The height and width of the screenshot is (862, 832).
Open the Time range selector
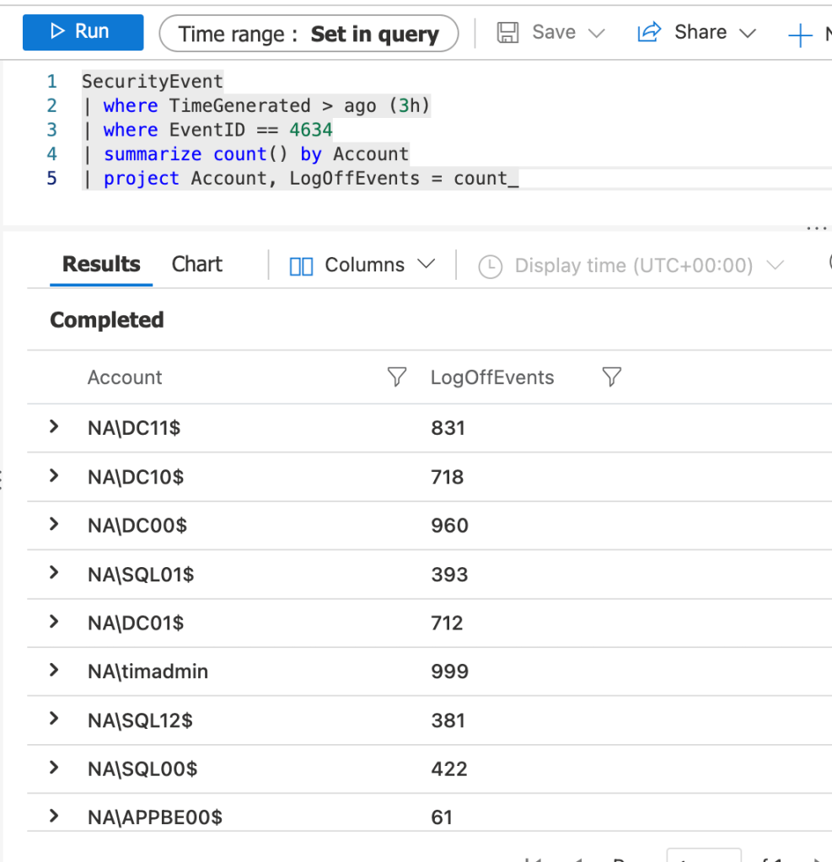point(309,34)
